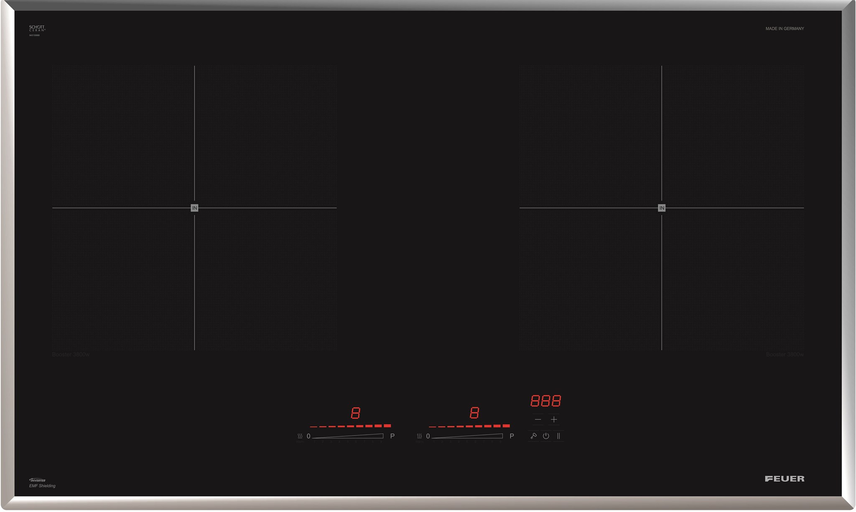
Task: Set right zone power to 0
Action: point(428,436)
